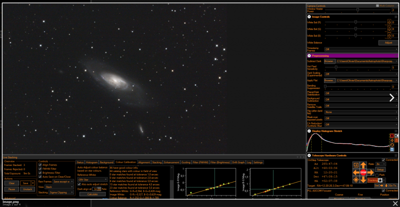Click the circular refresh icon in histogram panel
Screen dimensions: 400x207
click(x=392, y=145)
